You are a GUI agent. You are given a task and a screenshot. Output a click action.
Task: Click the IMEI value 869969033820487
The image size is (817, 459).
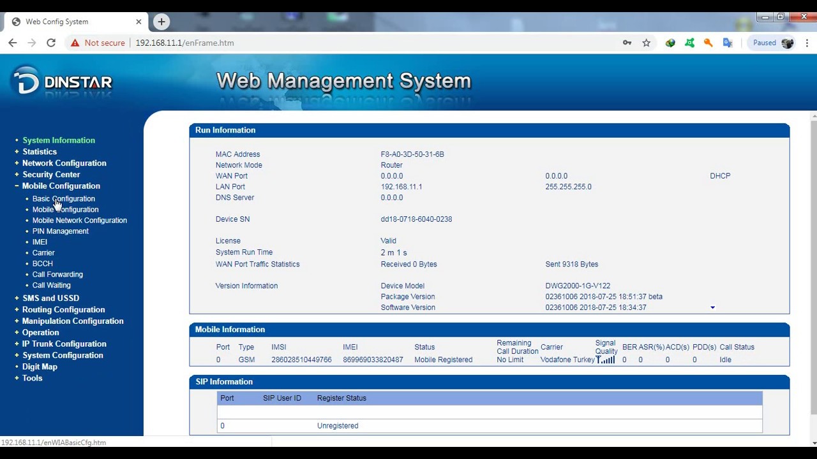373,360
